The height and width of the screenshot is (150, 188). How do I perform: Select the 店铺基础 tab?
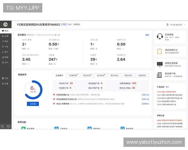pos(73,76)
